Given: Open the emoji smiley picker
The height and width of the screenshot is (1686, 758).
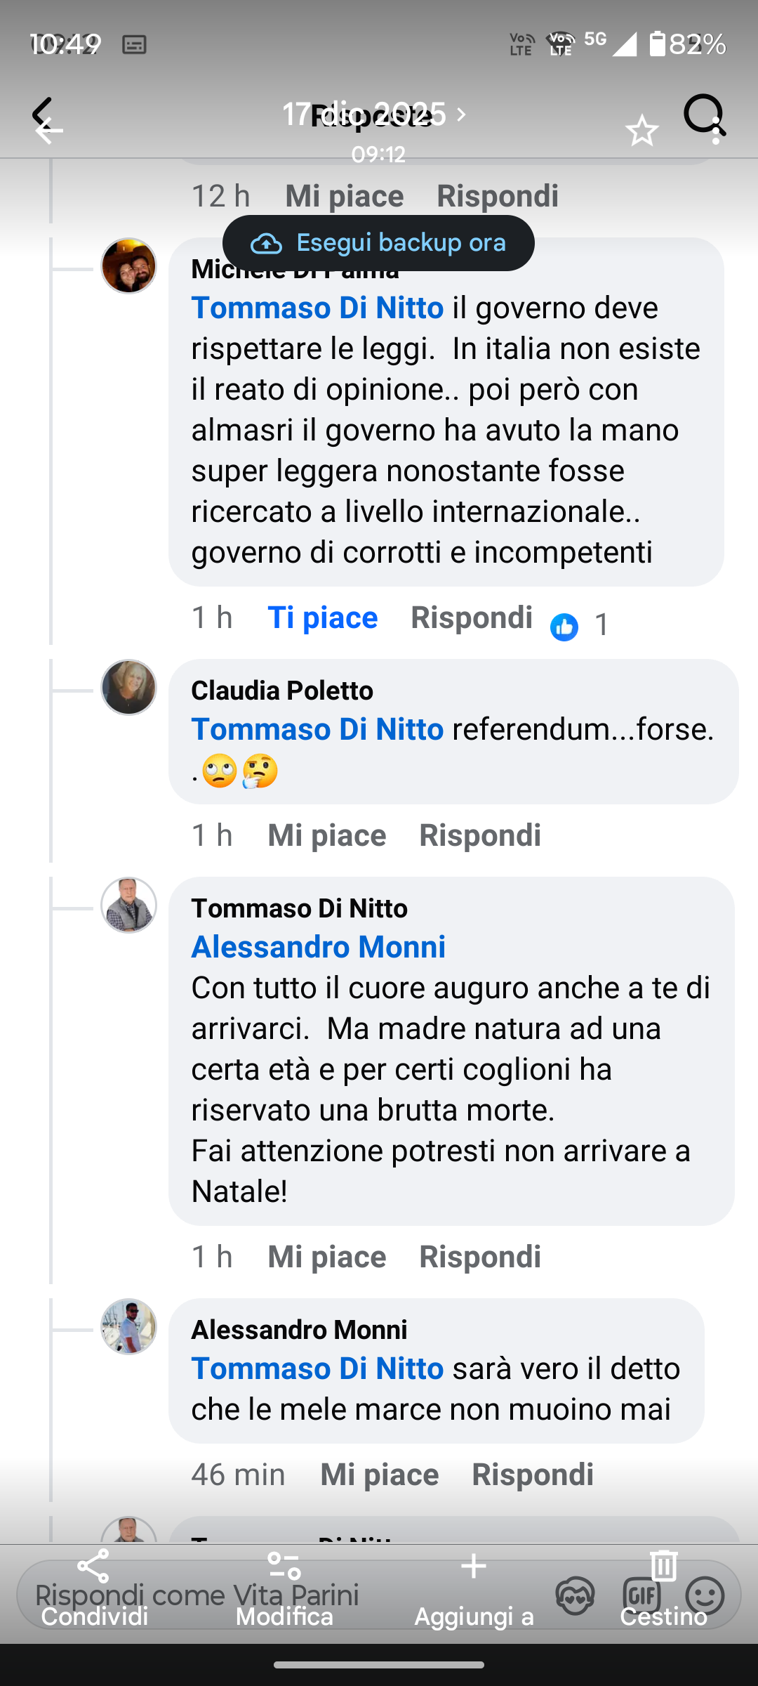Looking at the screenshot, I should 705,1596.
